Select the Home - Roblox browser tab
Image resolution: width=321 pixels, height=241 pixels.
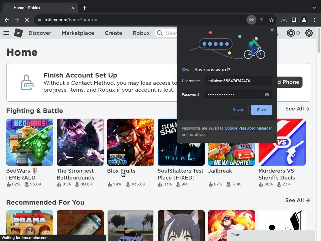[x=40, y=8]
